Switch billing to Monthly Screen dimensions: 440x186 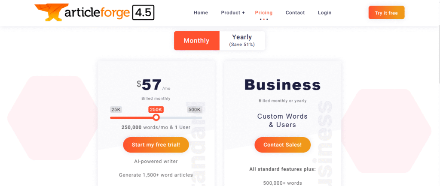[x=196, y=41]
